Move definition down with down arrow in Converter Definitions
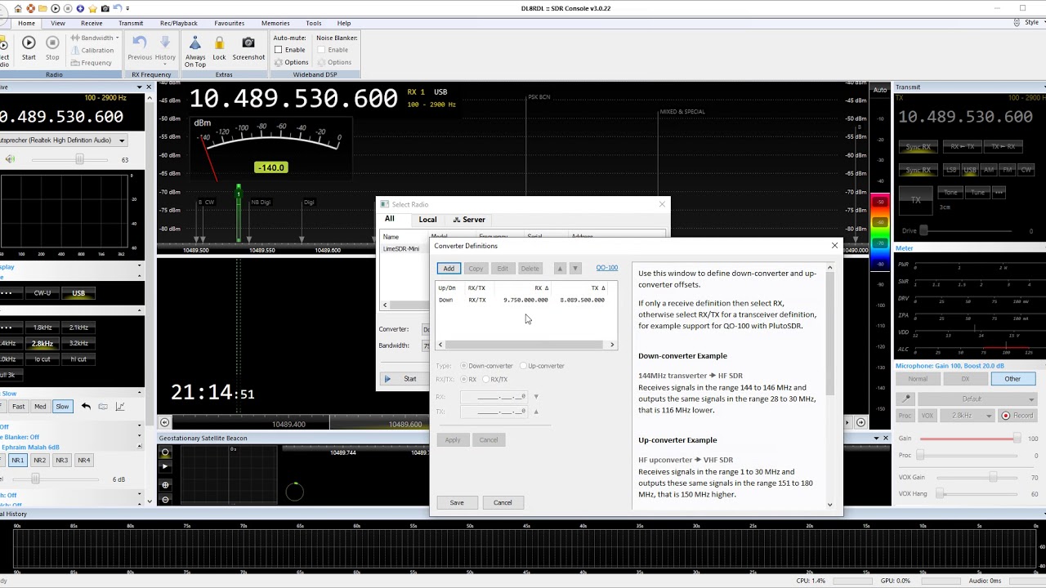Viewport: 1046px width, 588px height. pos(574,269)
